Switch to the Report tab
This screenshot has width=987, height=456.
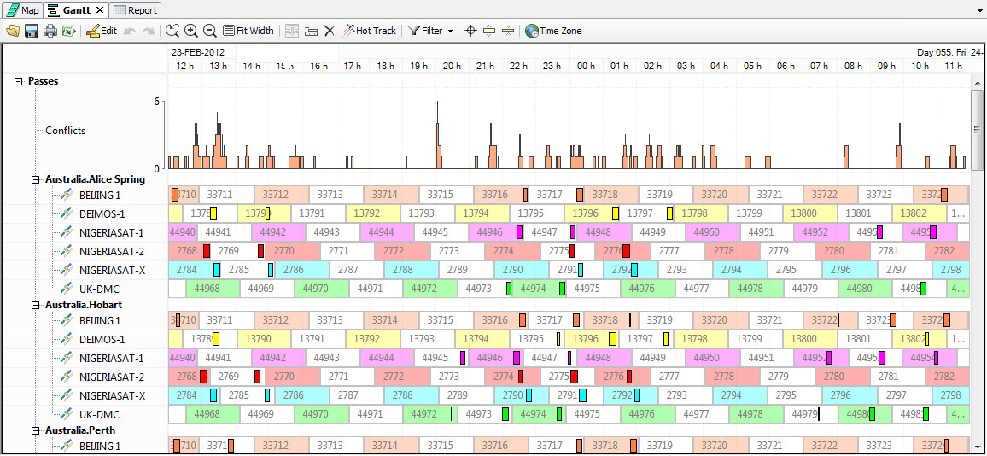coord(135,10)
